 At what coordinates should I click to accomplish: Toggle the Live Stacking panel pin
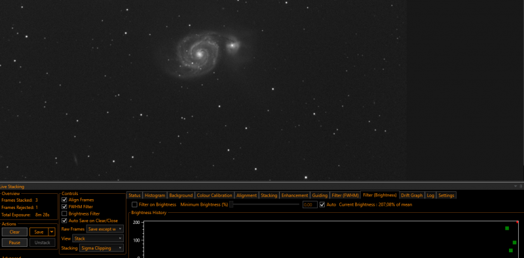click(521, 187)
